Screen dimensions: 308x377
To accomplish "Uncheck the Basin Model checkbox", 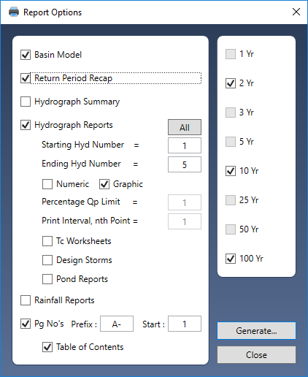I will 26,55.
